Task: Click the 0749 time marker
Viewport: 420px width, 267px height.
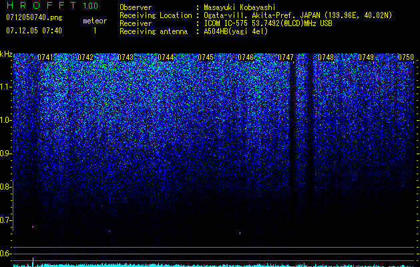Action: [x=366, y=57]
